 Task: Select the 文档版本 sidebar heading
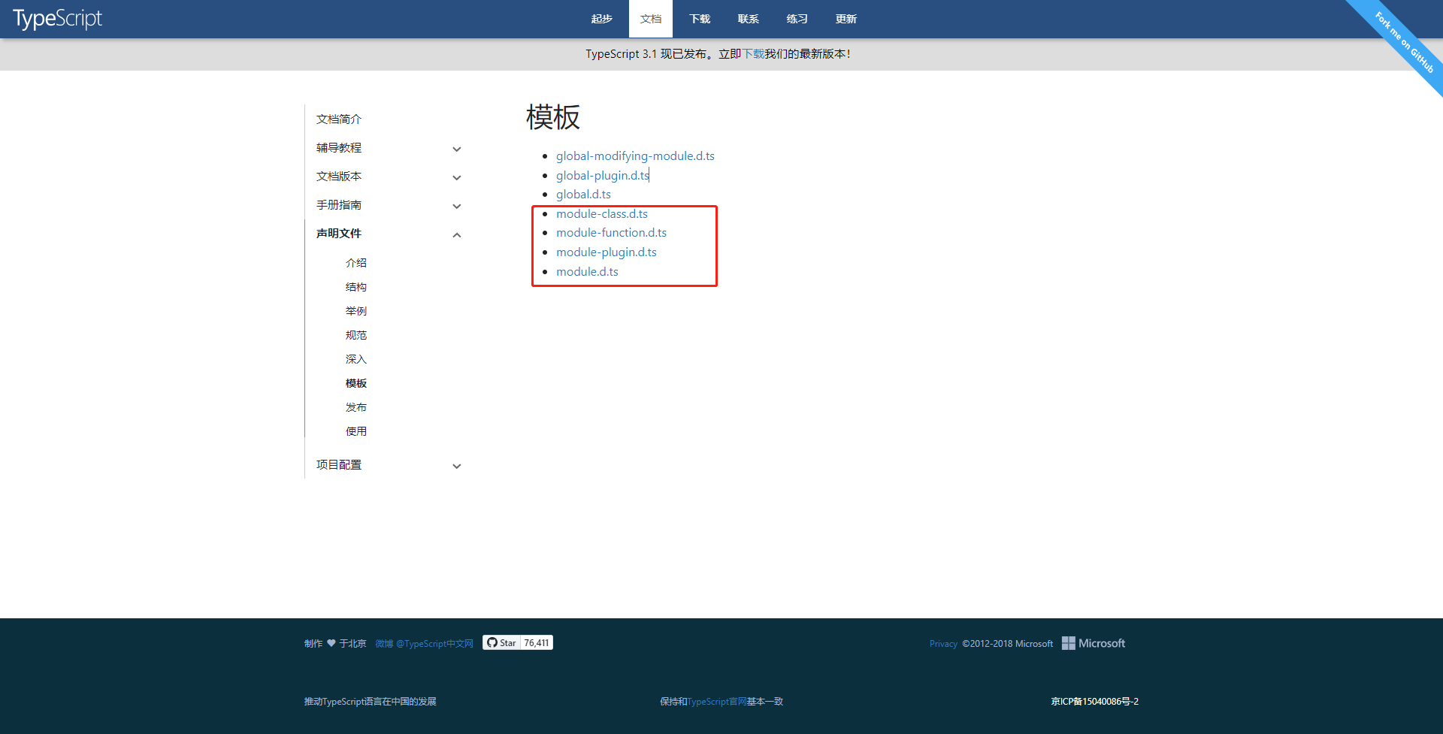coord(339,177)
